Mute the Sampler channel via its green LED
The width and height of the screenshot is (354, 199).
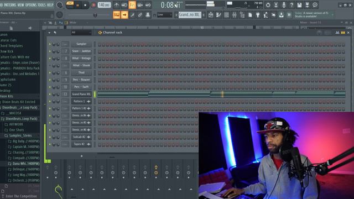coord(50,44)
